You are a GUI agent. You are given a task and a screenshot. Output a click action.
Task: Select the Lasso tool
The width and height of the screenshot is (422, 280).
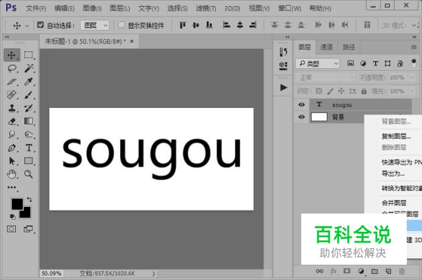(12, 68)
